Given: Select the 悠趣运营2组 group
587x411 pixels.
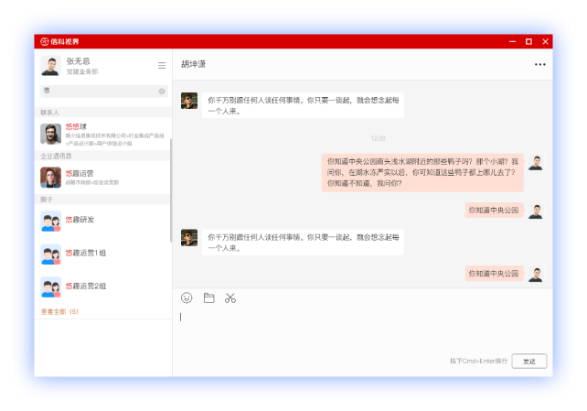Looking at the screenshot, I should [x=102, y=287].
